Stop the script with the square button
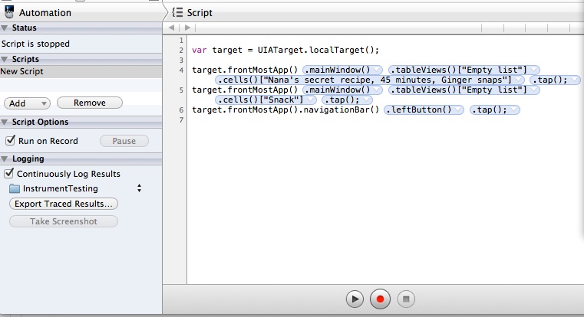584x317 pixels. pyautogui.click(x=406, y=299)
